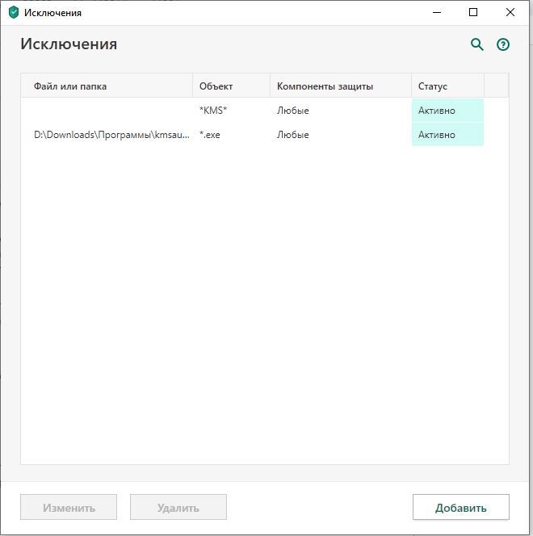This screenshot has height=536, width=533.
Task: Click Активно status in the *KMS* row
Action: 447,111
